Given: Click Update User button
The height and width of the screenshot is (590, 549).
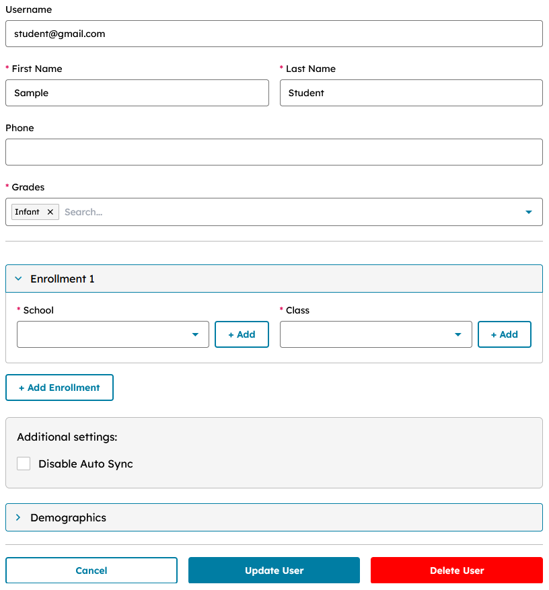Looking at the screenshot, I should 274,570.
